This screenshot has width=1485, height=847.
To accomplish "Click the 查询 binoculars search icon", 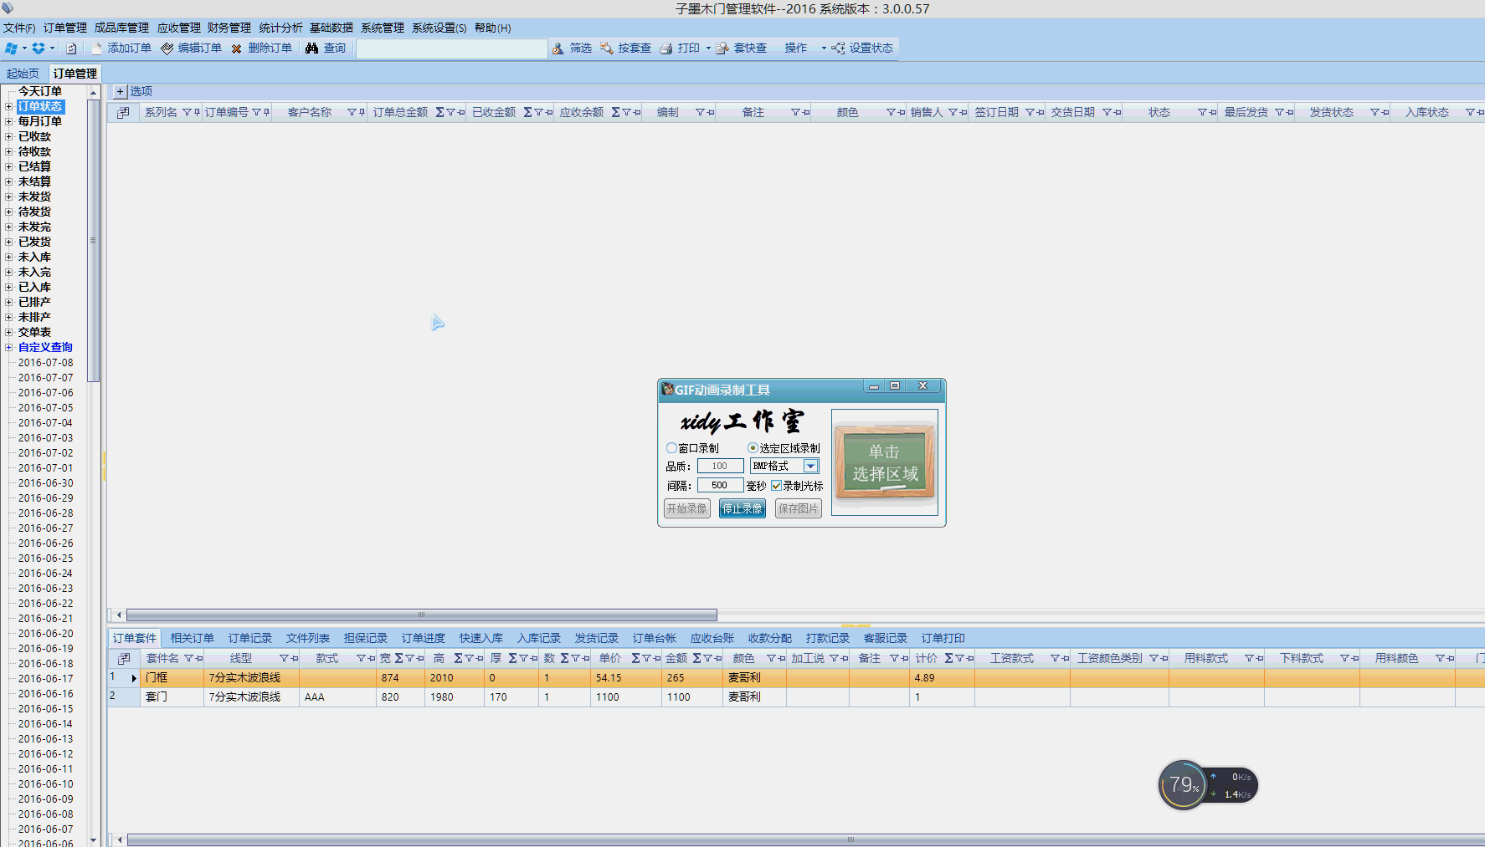I will pyautogui.click(x=311, y=48).
